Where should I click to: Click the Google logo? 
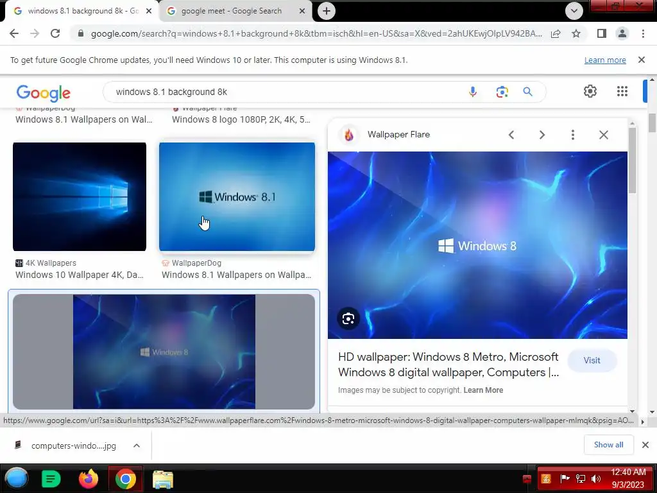[x=44, y=93]
